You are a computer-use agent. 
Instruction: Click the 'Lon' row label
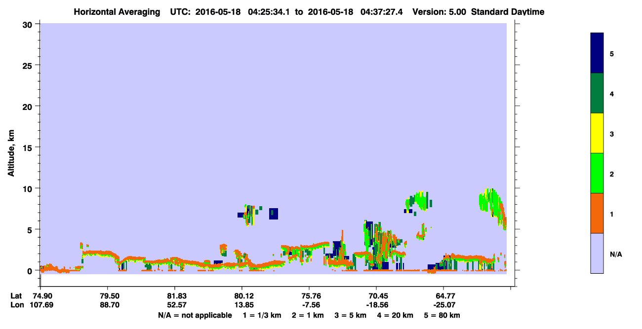(16, 305)
